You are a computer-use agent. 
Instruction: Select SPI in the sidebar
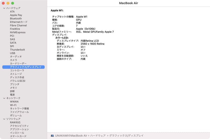pyautogui.click(x=12, y=46)
